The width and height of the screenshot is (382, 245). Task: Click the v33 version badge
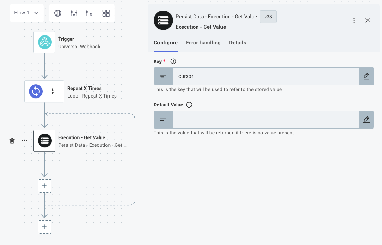click(x=268, y=17)
